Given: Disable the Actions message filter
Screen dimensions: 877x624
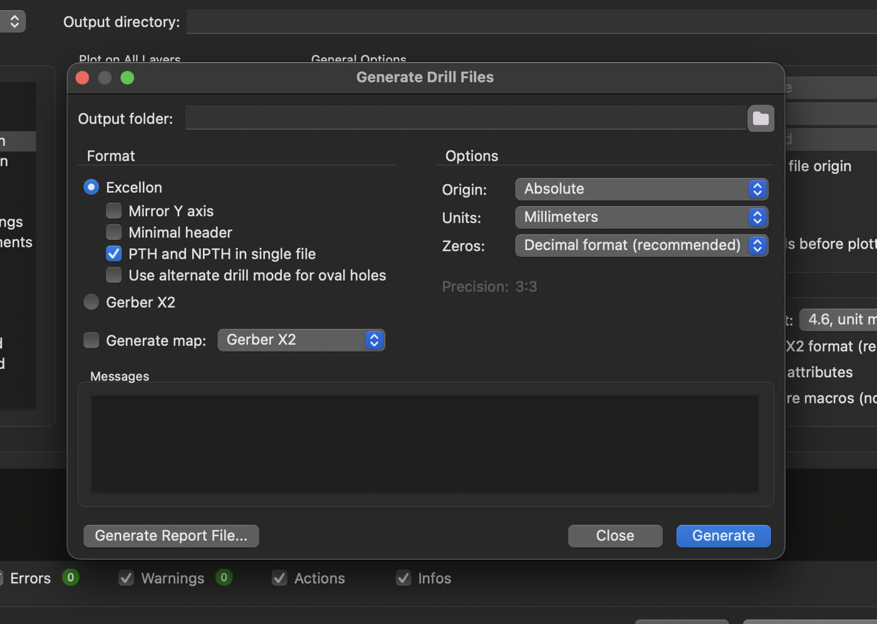Looking at the screenshot, I should [279, 578].
